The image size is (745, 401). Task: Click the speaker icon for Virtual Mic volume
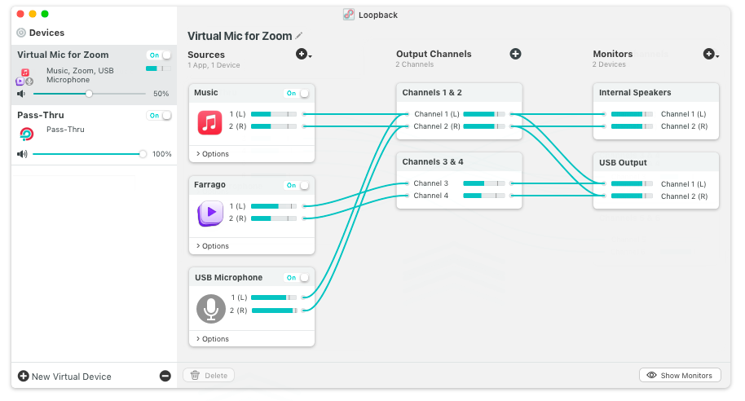(21, 94)
